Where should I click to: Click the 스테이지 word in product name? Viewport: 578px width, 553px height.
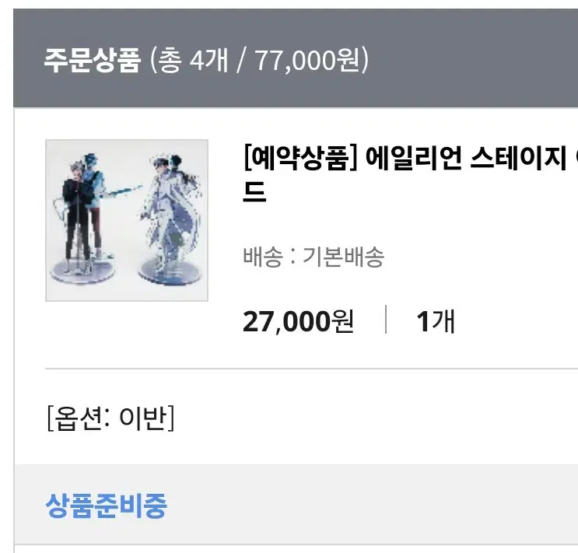(518, 158)
